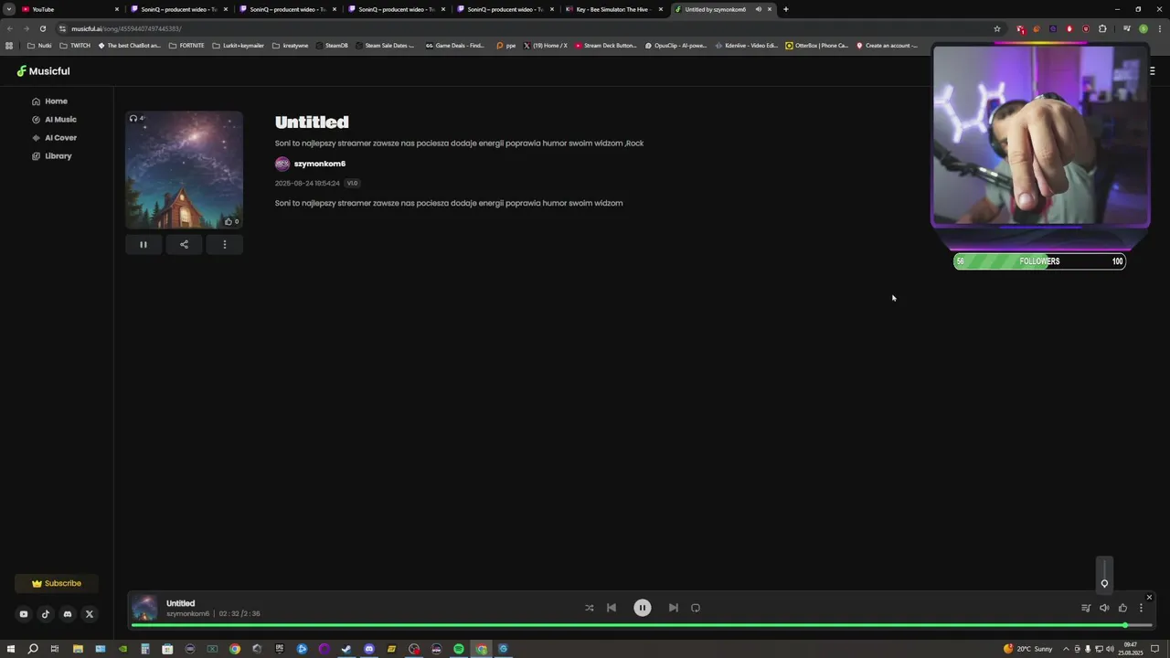This screenshot has width=1170, height=658.
Task: Close the bottom player bar
Action: coord(1149,598)
